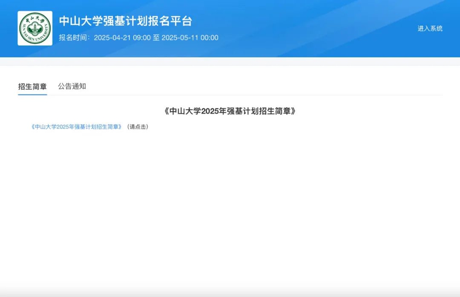Click the white border of the logo tile
This screenshot has height=297, width=460.
tap(19, 28)
